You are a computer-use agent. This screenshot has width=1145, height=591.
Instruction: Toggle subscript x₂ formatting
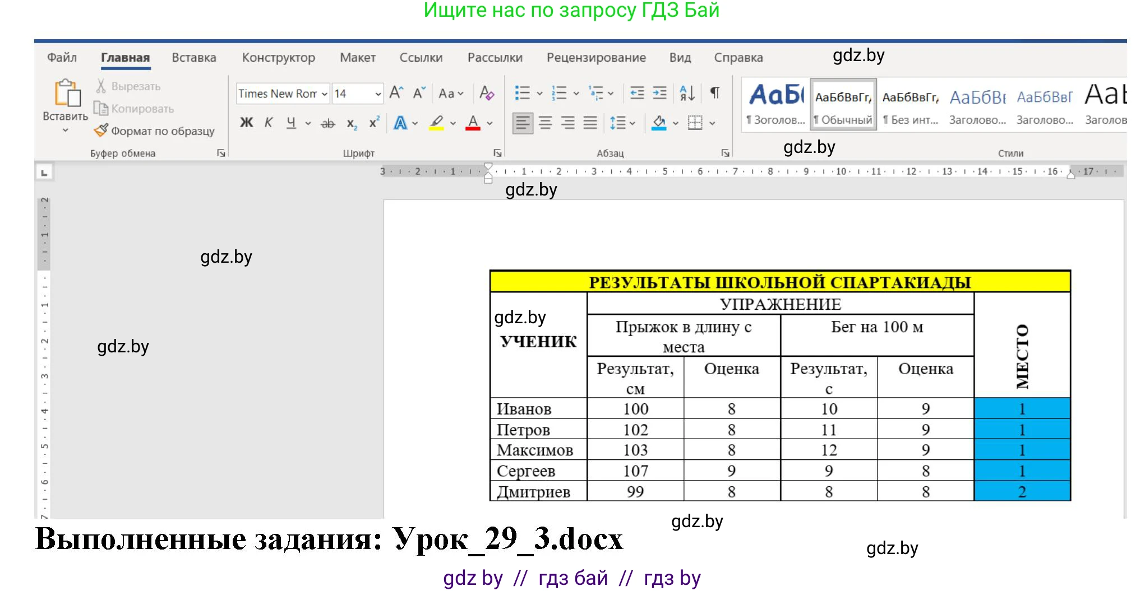(x=352, y=124)
